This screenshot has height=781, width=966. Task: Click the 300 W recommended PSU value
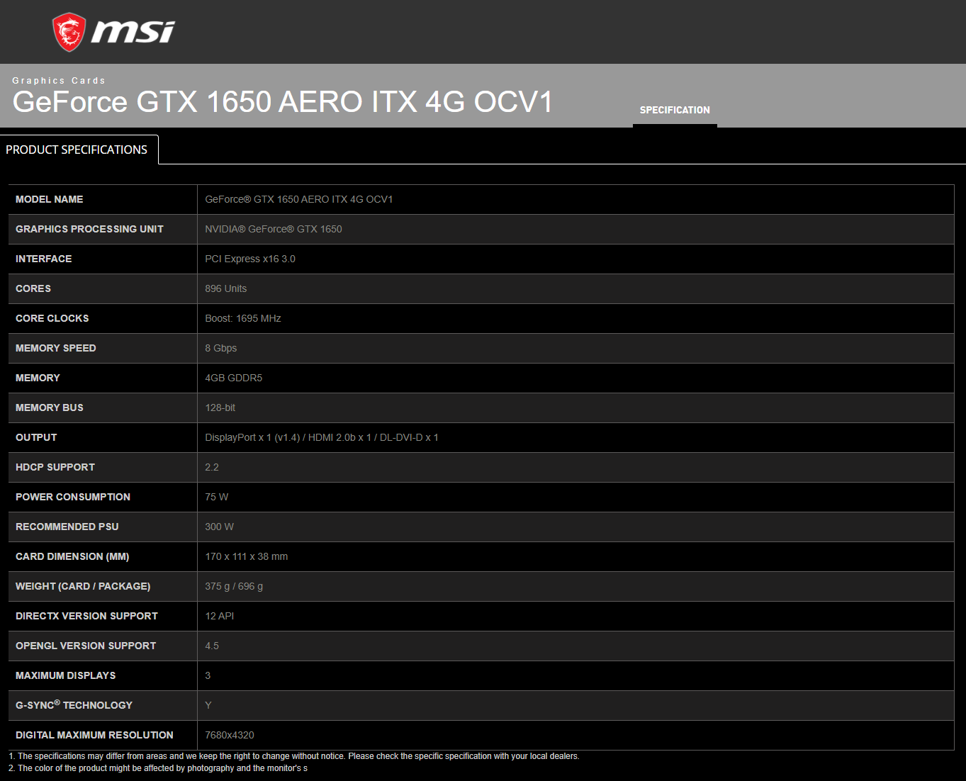[219, 527]
